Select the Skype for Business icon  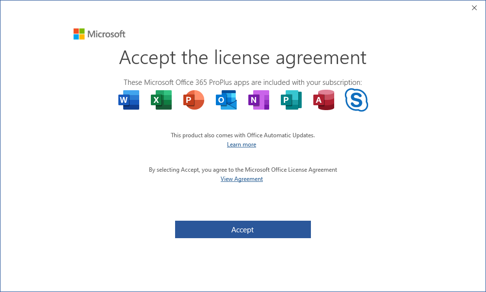click(356, 99)
